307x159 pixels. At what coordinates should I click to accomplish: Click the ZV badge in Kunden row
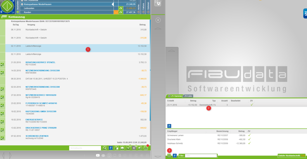pyautogui.click(x=120, y=12)
